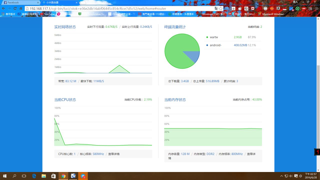Open File Explorer from the taskbar
320x180 pixels.
pyautogui.click(x=44, y=176)
